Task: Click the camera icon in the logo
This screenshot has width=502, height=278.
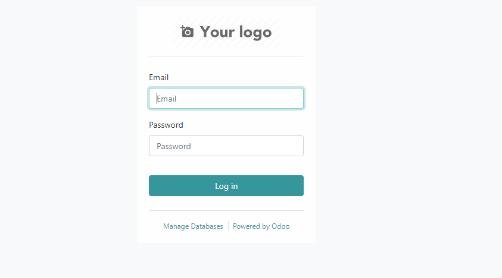Action: point(188,32)
